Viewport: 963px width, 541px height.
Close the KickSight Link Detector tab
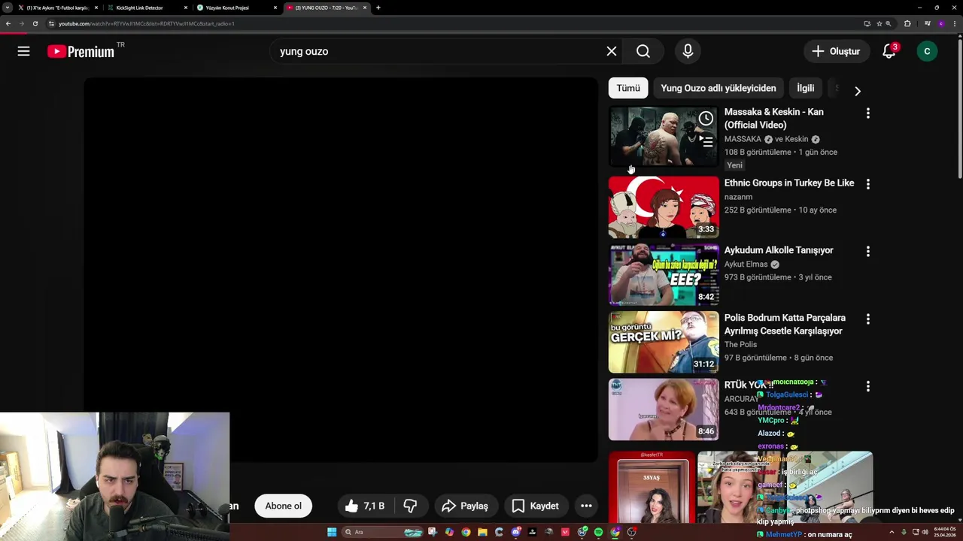tap(186, 8)
